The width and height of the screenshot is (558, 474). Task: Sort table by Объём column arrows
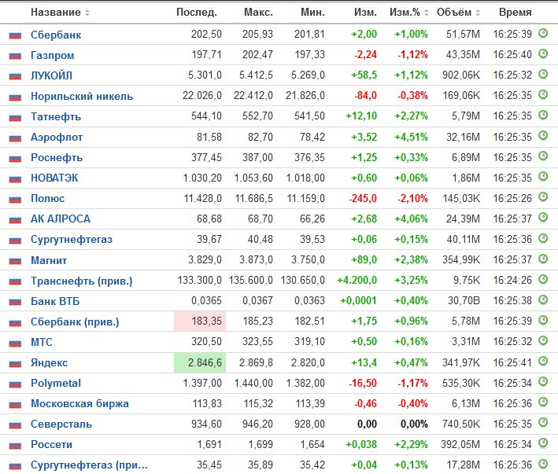(478, 13)
